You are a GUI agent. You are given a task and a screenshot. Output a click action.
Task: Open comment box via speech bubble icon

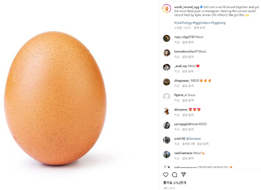pyautogui.click(x=175, y=175)
